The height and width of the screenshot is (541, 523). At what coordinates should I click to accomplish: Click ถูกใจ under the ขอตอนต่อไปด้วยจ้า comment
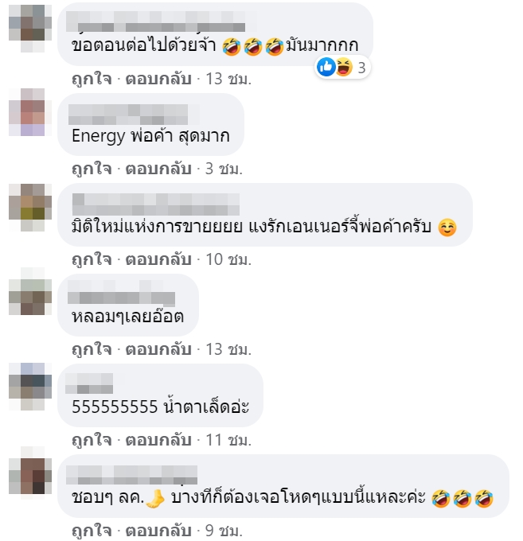(x=92, y=79)
